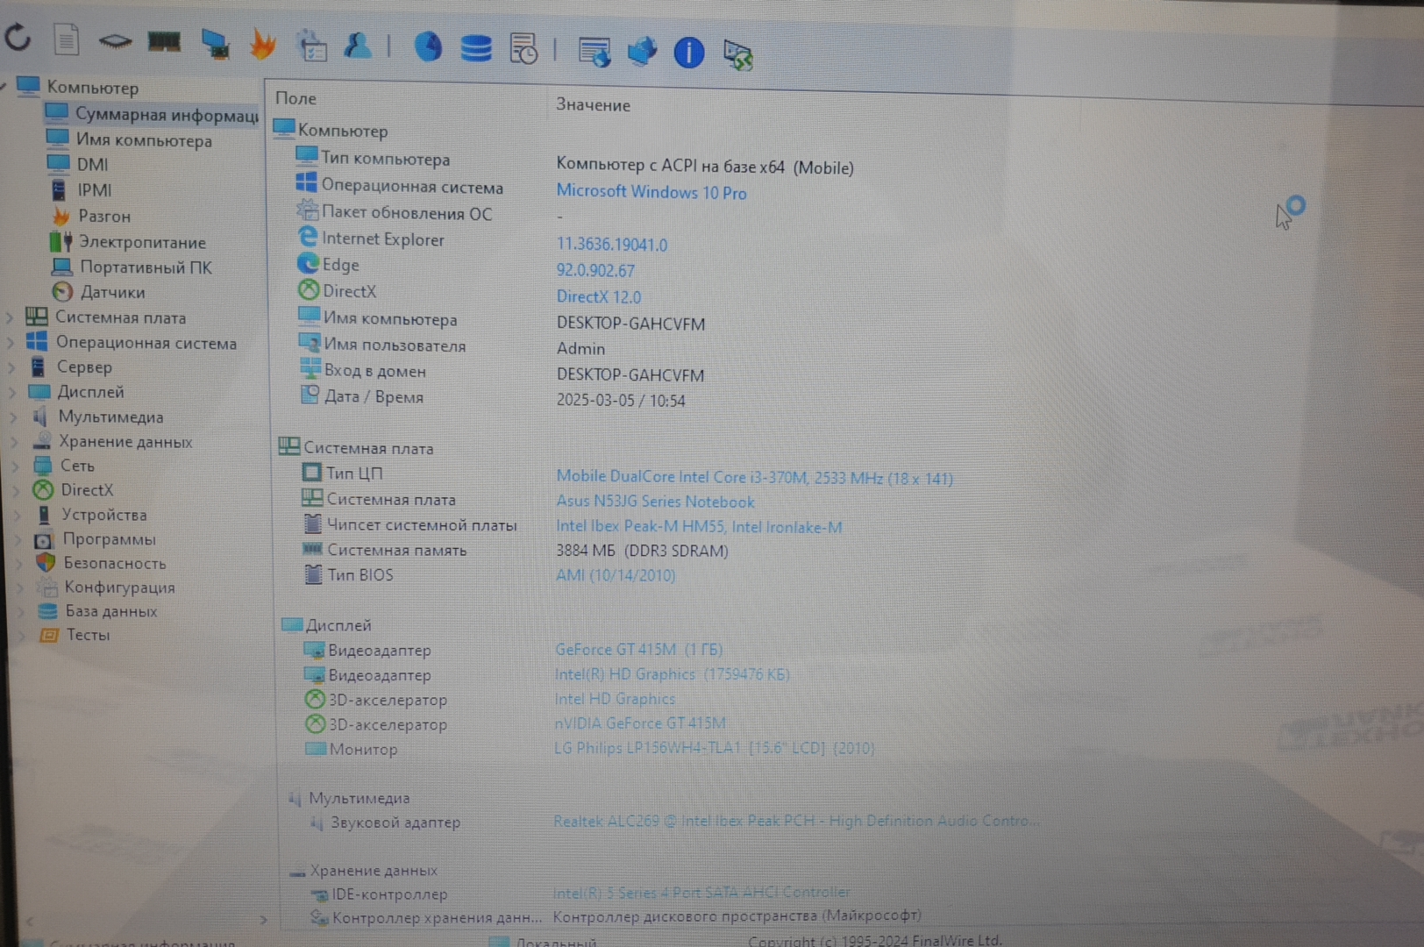Open the Mobile DualCore Intel Core i3-370M link

tap(754, 478)
